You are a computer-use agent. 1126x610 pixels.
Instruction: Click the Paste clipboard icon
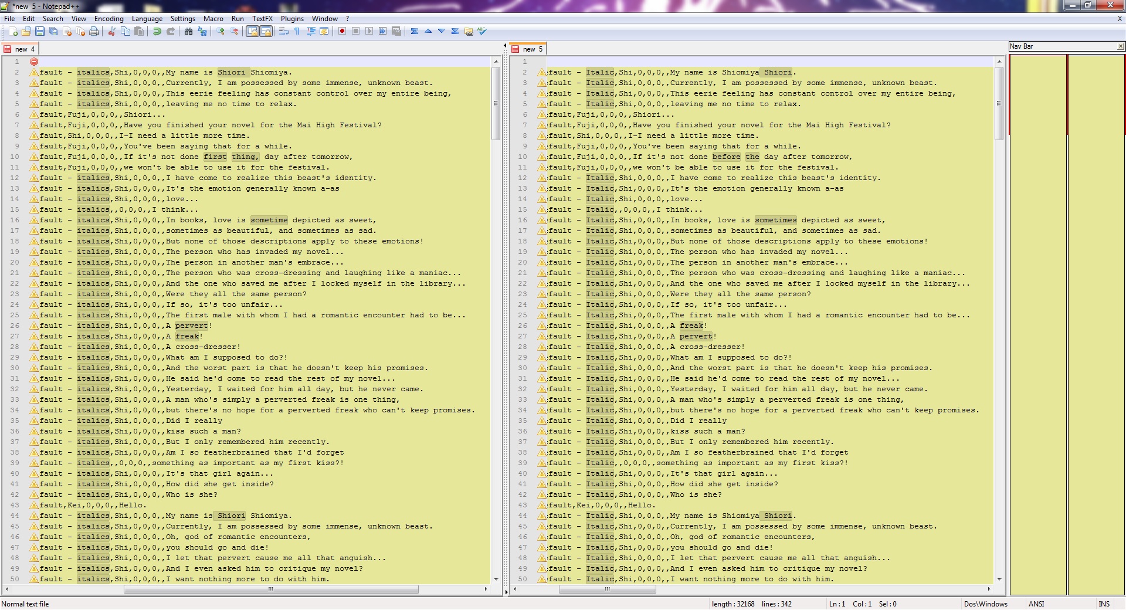139,31
